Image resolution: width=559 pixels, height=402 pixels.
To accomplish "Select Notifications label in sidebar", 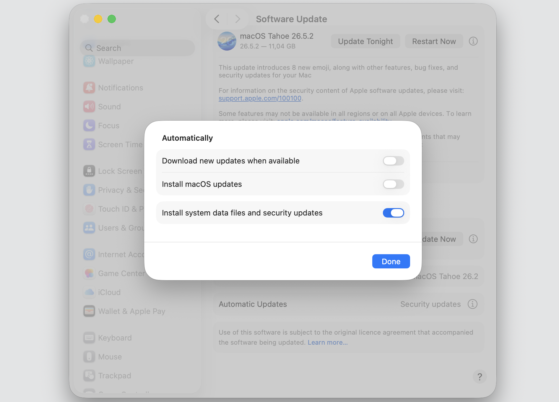I will click(121, 88).
